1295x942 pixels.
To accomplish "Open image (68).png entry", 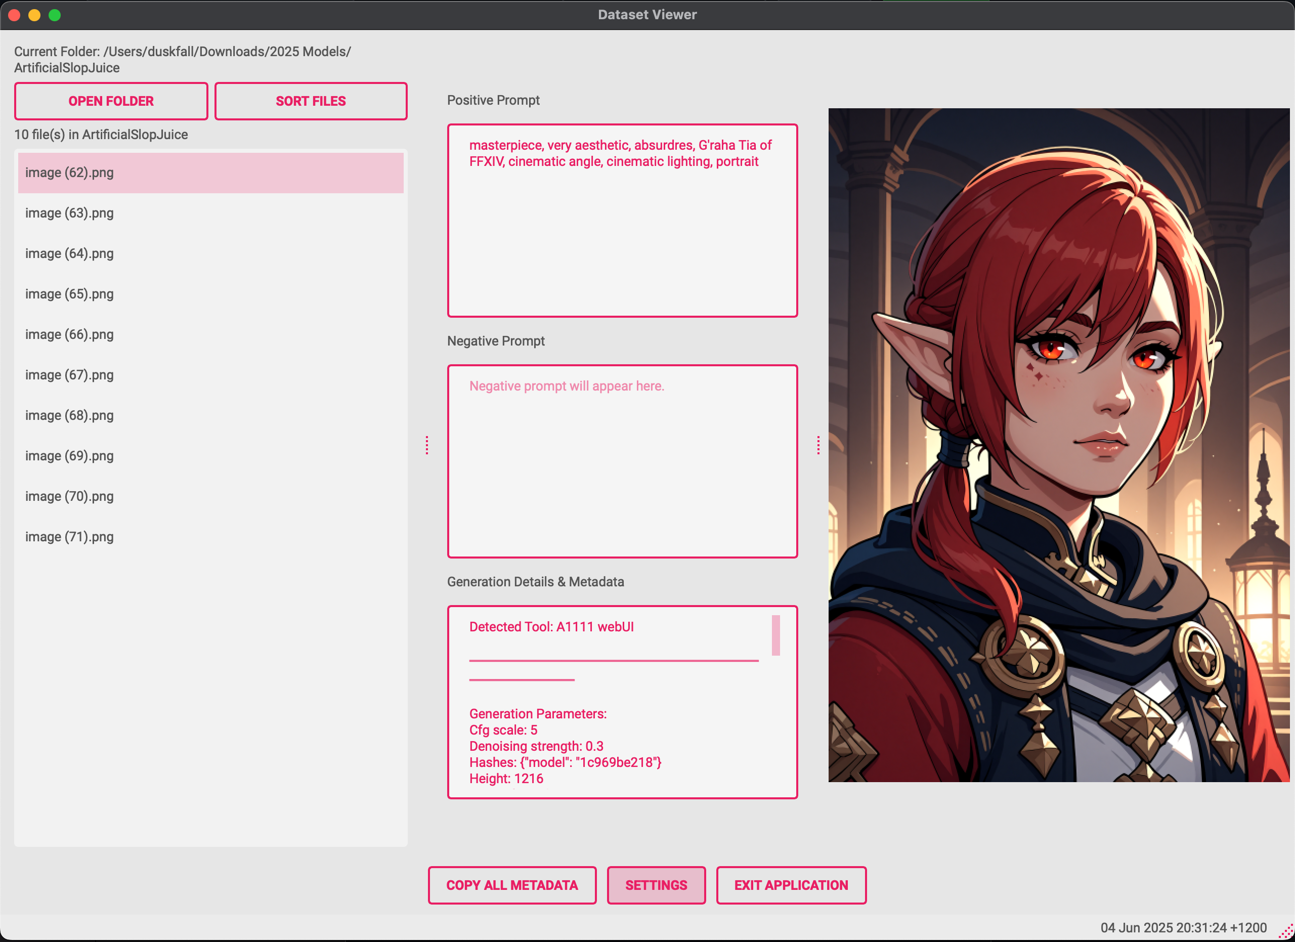I will [x=70, y=416].
